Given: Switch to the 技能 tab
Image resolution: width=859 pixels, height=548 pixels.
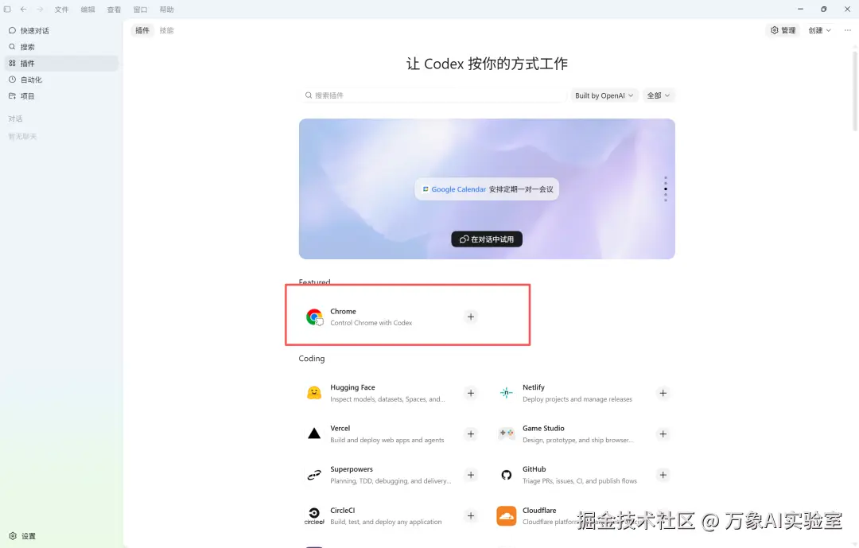Looking at the screenshot, I should pos(166,31).
